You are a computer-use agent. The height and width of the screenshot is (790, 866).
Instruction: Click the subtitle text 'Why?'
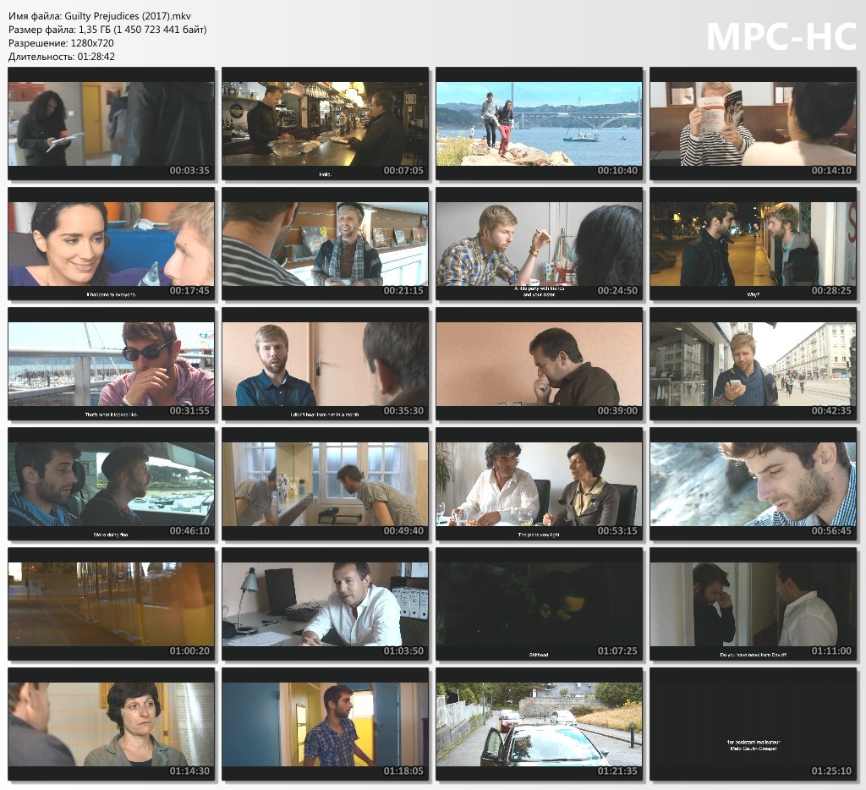753,294
